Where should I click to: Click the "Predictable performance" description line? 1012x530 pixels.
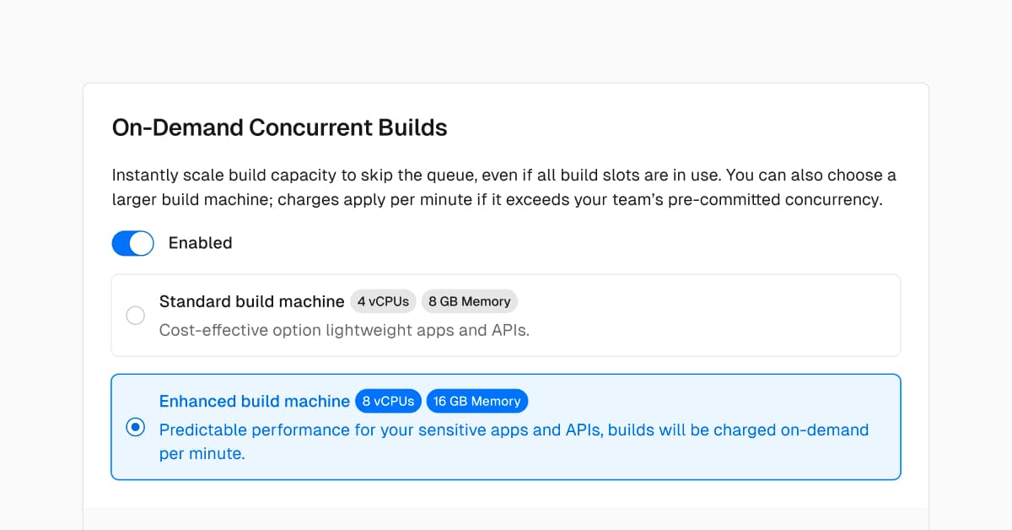tap(514, 430)
